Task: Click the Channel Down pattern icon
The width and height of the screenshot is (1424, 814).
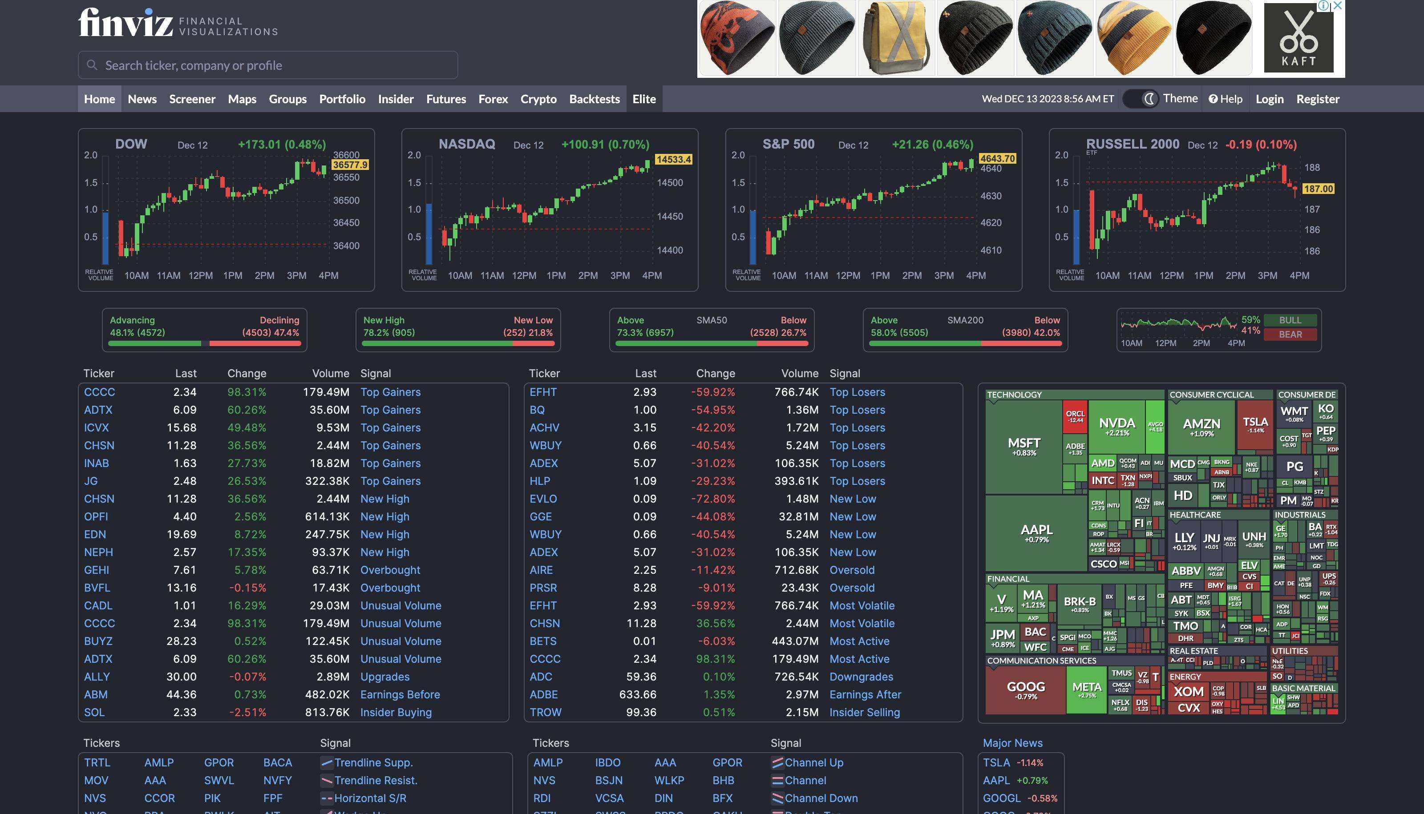Action: click(778, 798)
